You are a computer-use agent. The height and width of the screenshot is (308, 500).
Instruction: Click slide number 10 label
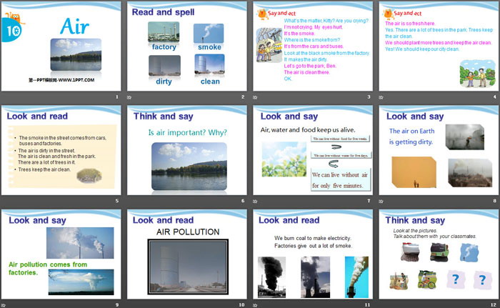click(241, 305)
